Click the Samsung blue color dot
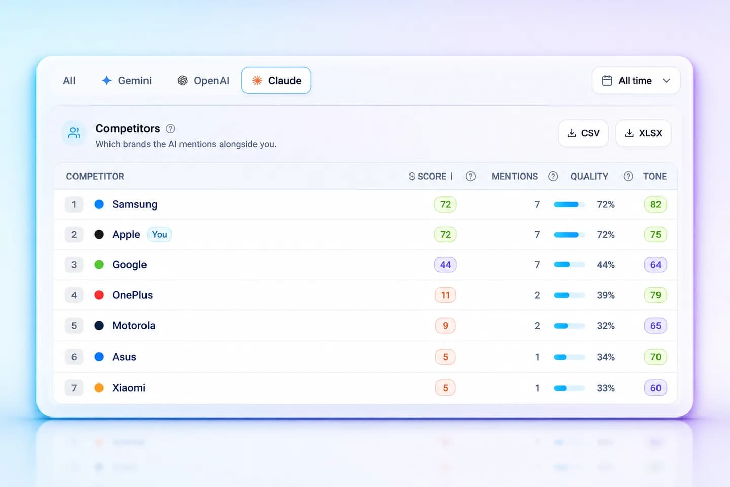Viewport: 730px width, 487px height. pos(99,204)
